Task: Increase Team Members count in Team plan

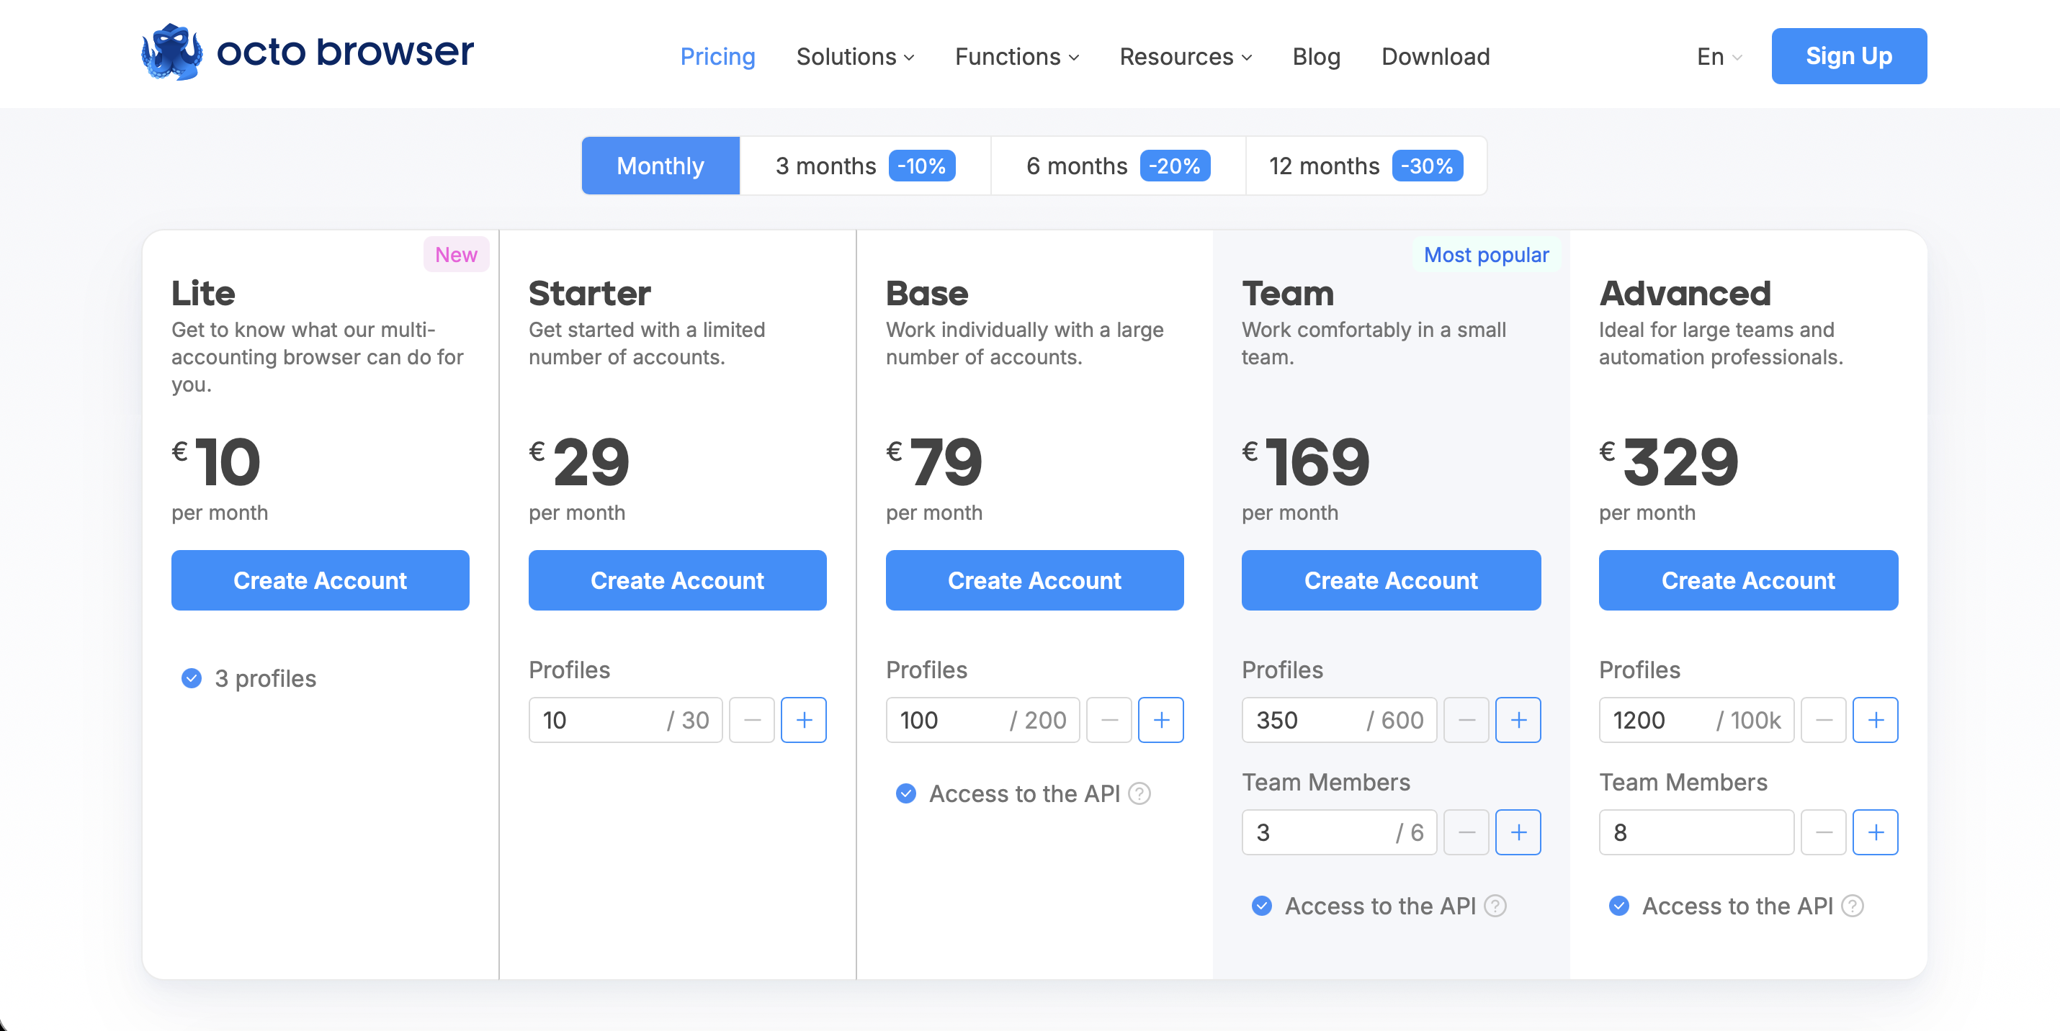Action: point(1517,833)
